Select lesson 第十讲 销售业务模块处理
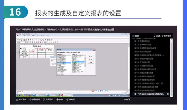The height and width of the screenshot is (110, 187). 145,73
